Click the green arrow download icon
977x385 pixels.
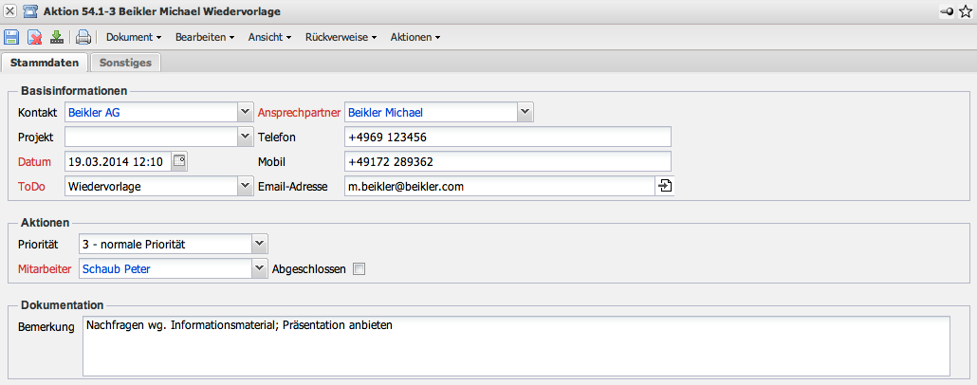(57, 38)
